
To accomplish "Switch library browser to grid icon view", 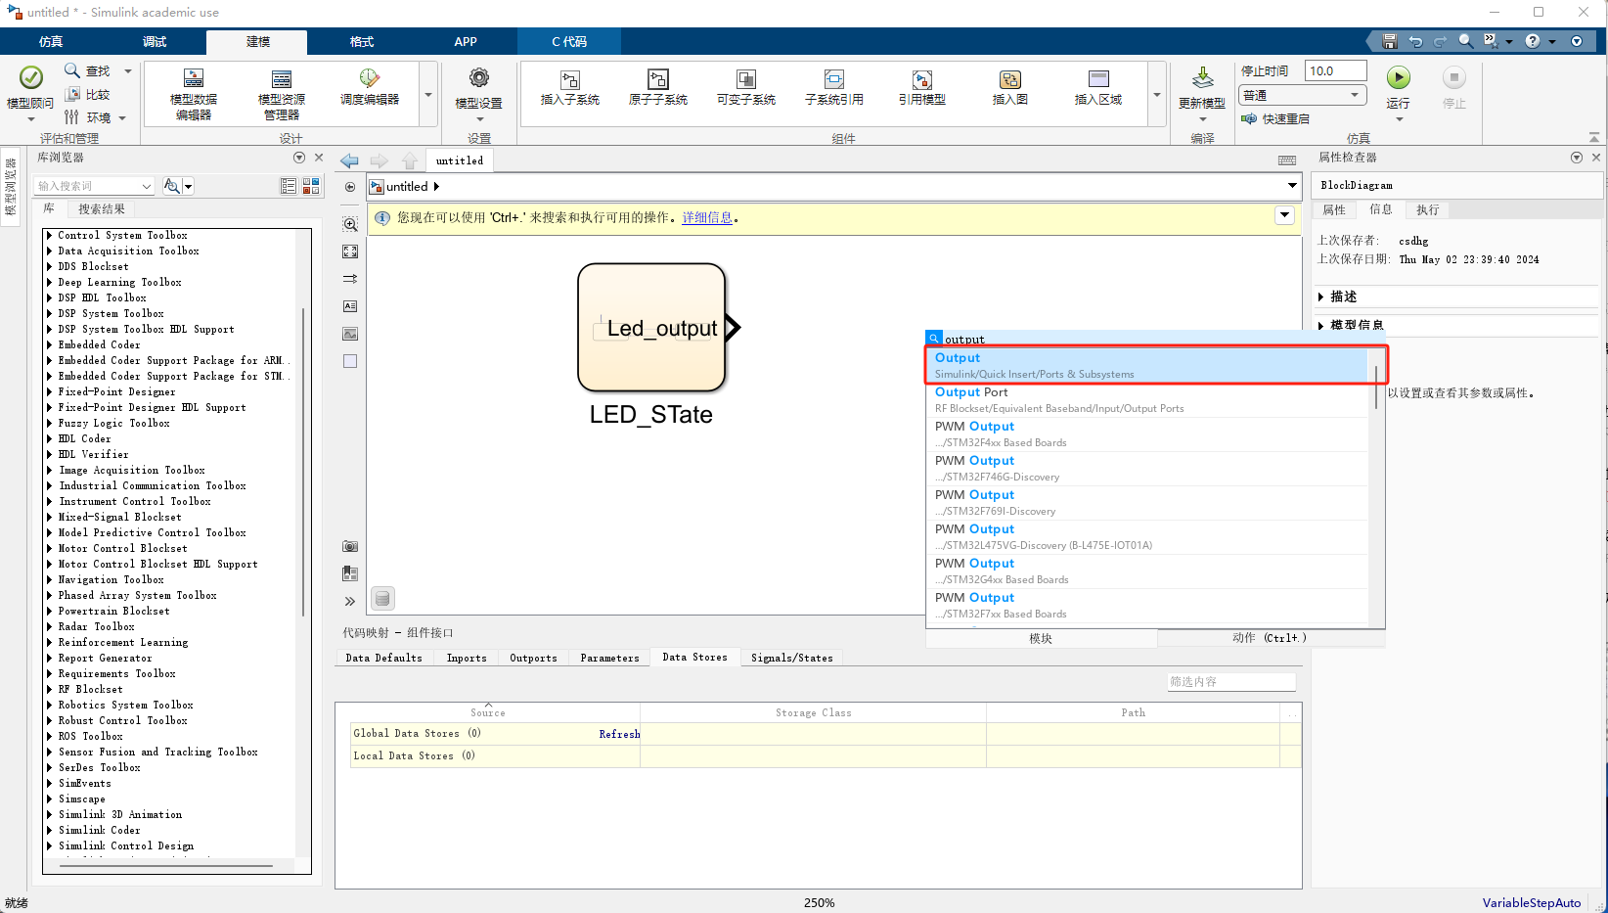I will 311,185.
